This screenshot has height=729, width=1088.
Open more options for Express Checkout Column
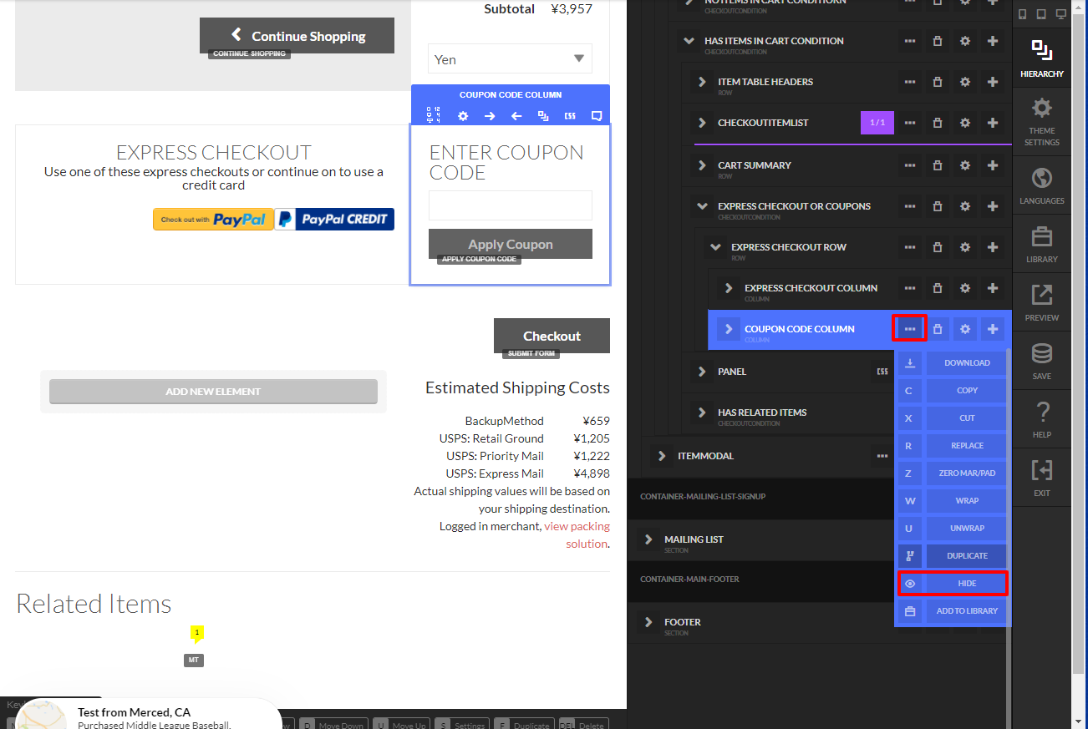pyautogui.click(x=910, y=288)
